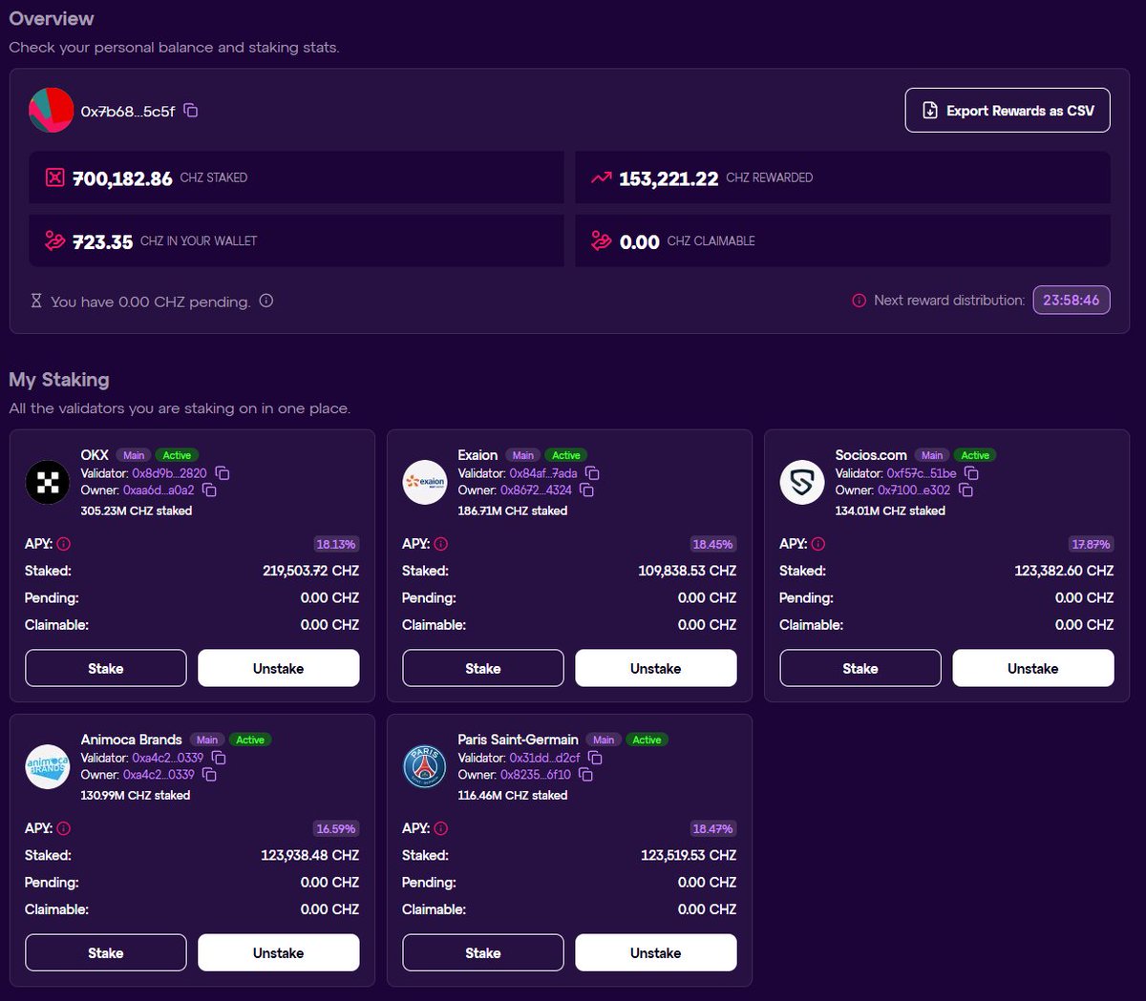Open OKX APY info icon
1146x1001 pixels.
coord(64,544)
